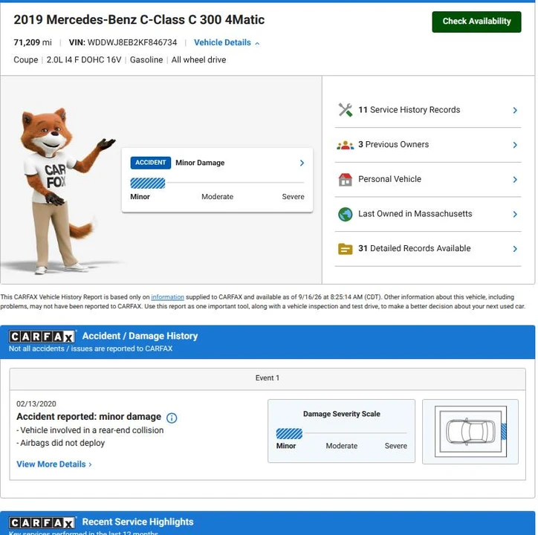
Task: Click Accident reported: minor damage heading
Action: pyautogui.click(x=88, y=417)
